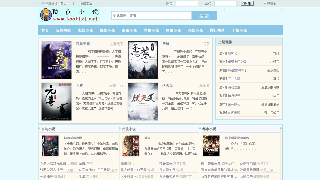This screenshot has width=320, height=180.
Task: Open the 我是至尊 title link
Action: click(x=83, y=44)
